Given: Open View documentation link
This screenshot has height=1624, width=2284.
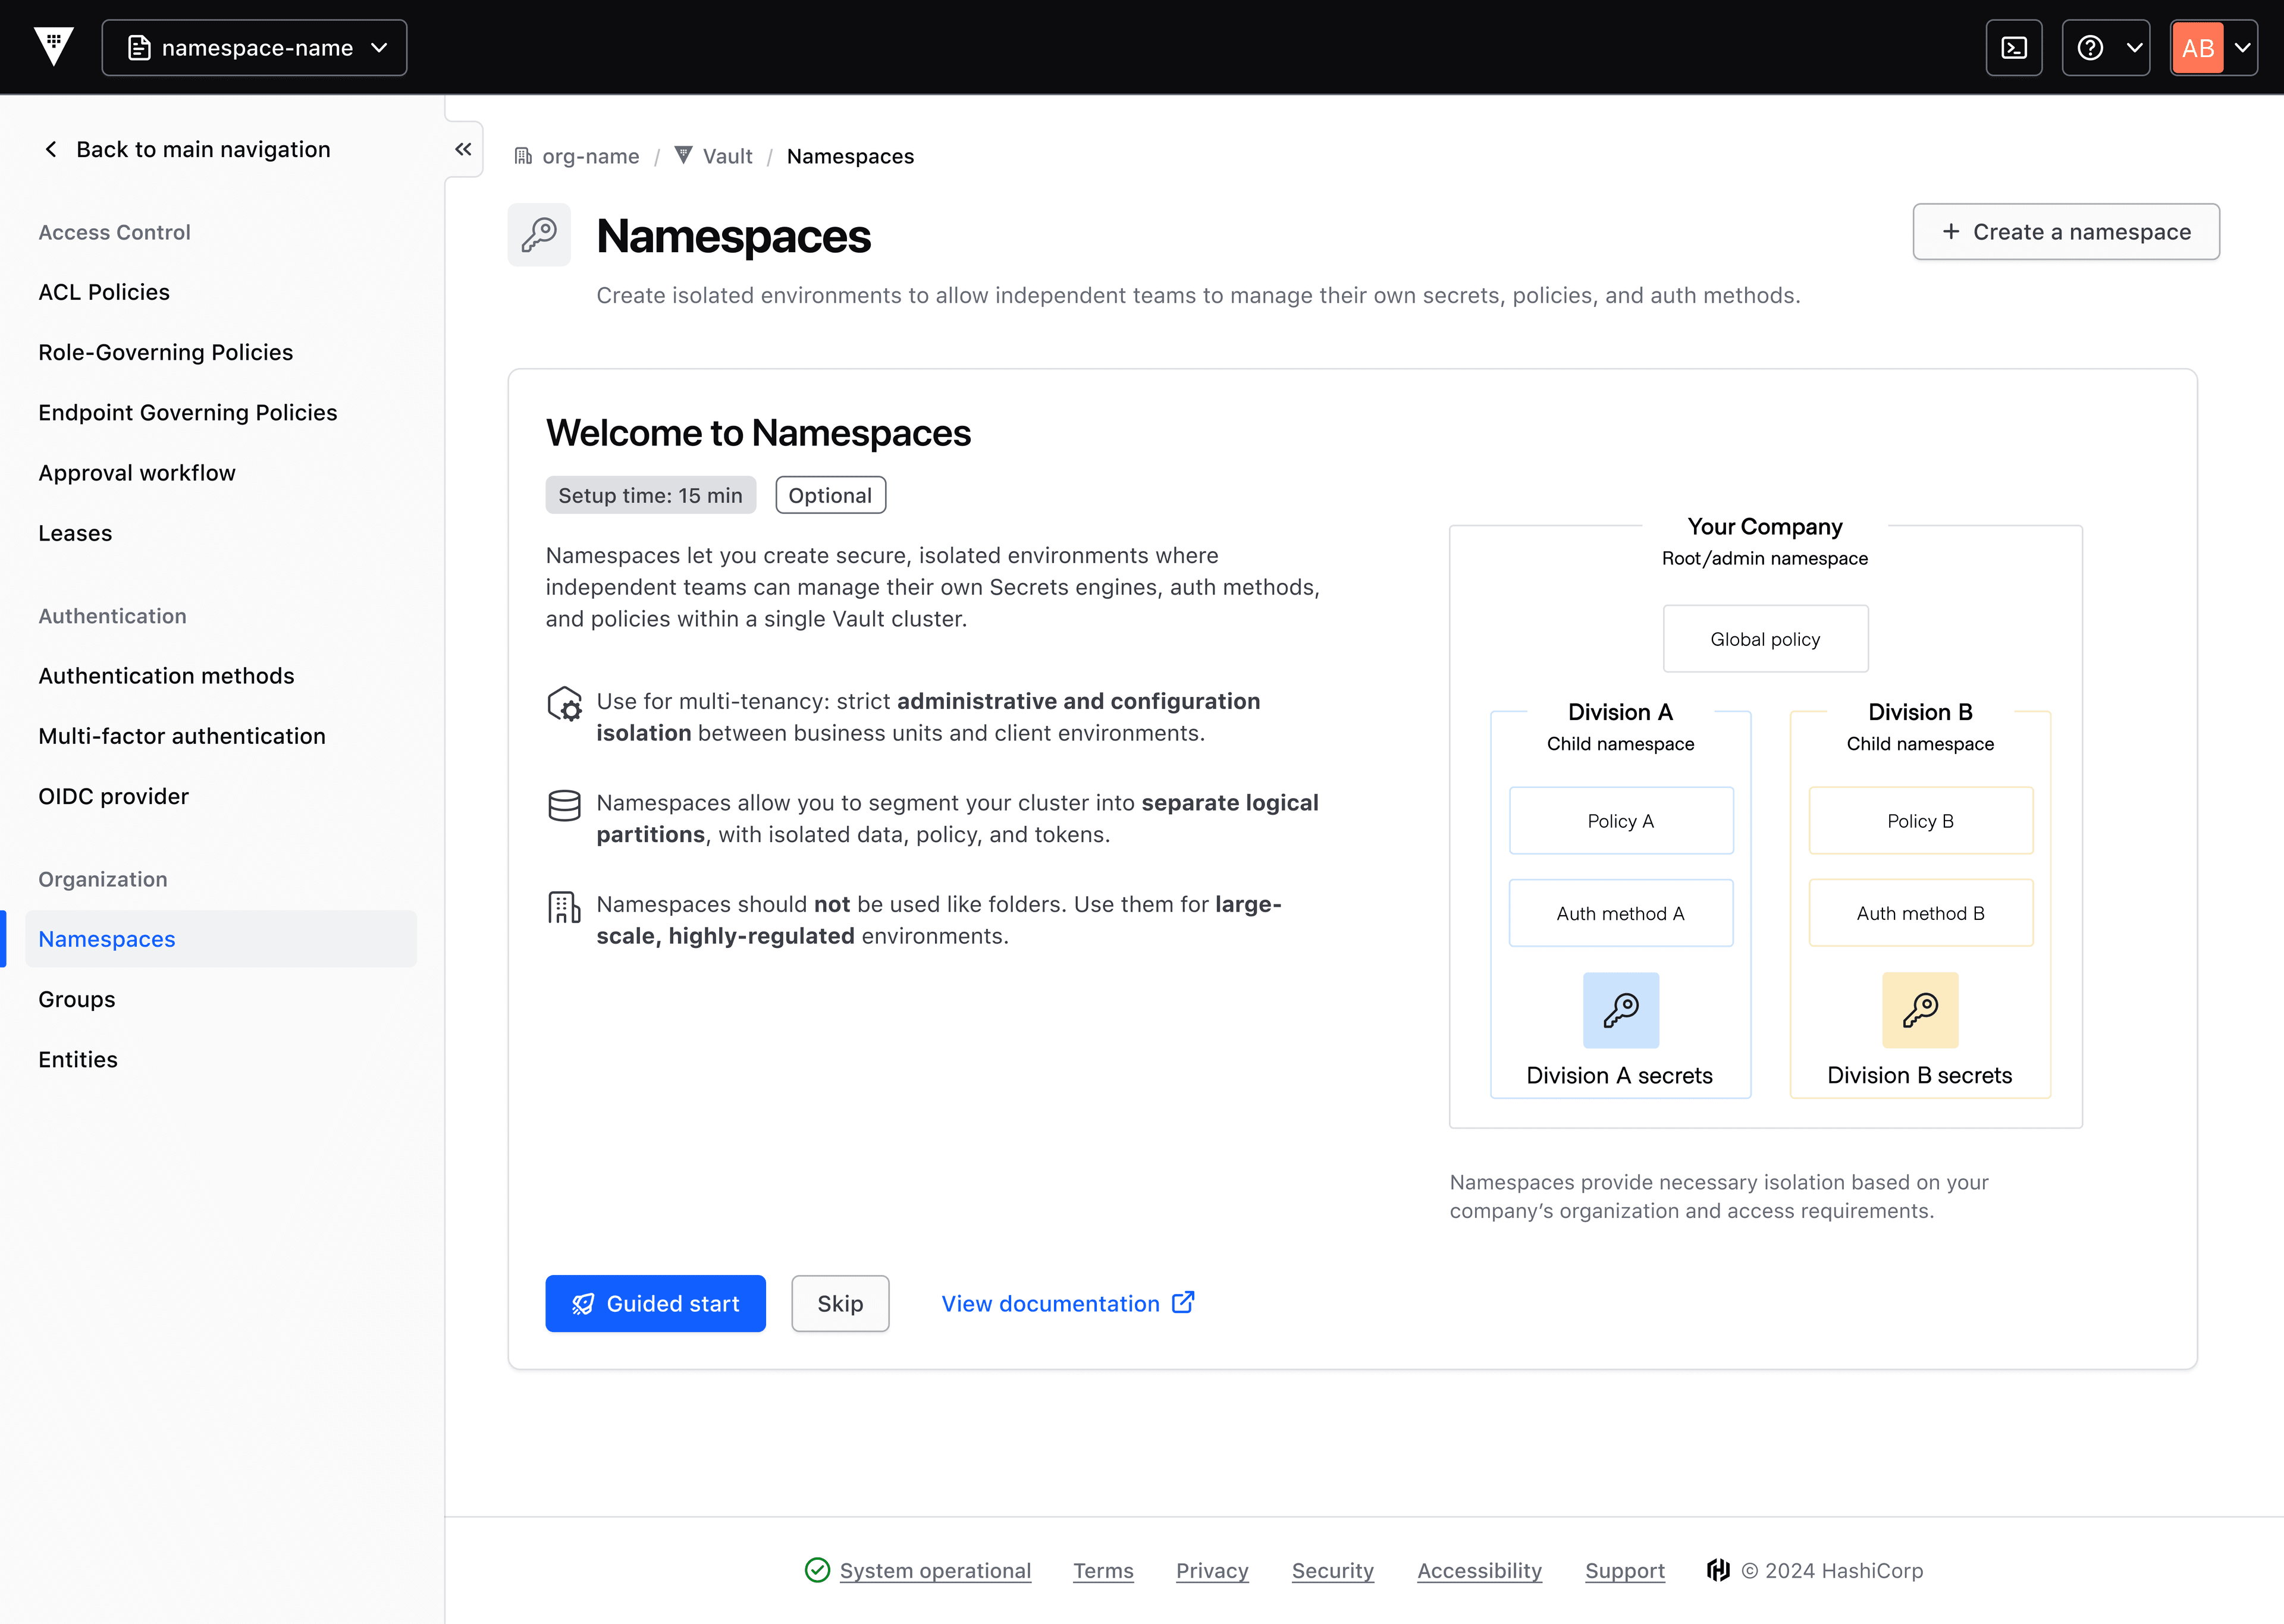Looking at the screenshot, I should coord(1068,1303).
